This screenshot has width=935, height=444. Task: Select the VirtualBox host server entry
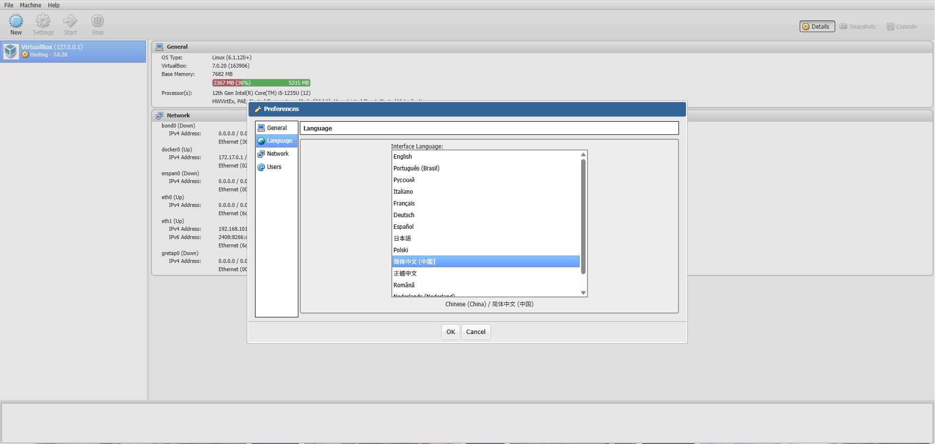pos(73,51)
